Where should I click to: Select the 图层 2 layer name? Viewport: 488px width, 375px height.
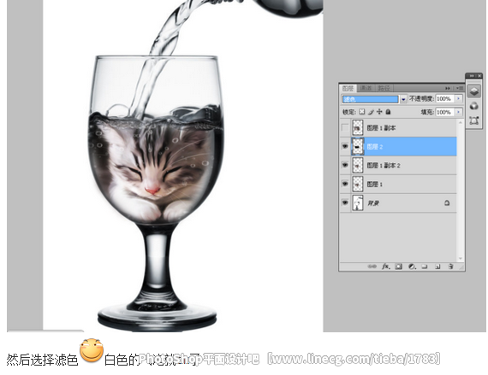[375, 147]
